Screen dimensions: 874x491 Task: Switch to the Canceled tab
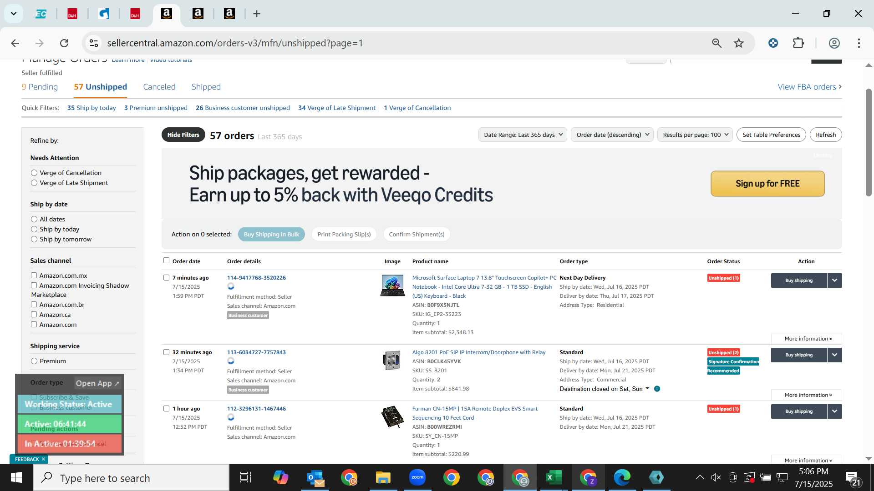159,87
